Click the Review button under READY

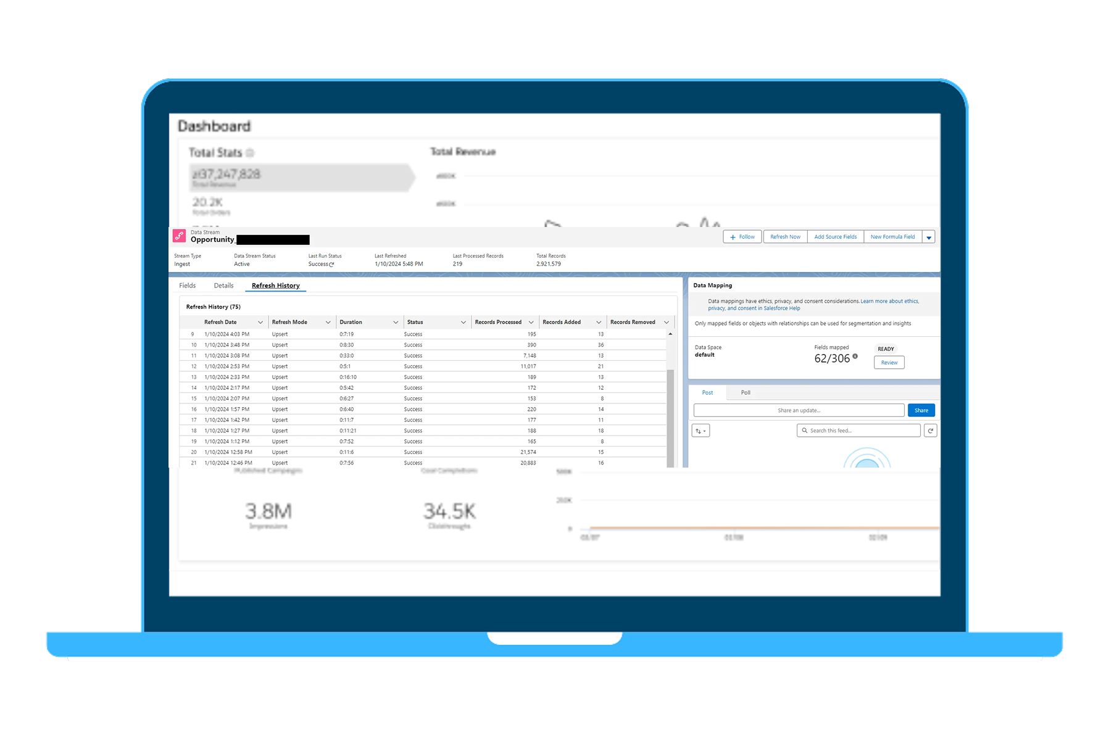tap(889, 363)
